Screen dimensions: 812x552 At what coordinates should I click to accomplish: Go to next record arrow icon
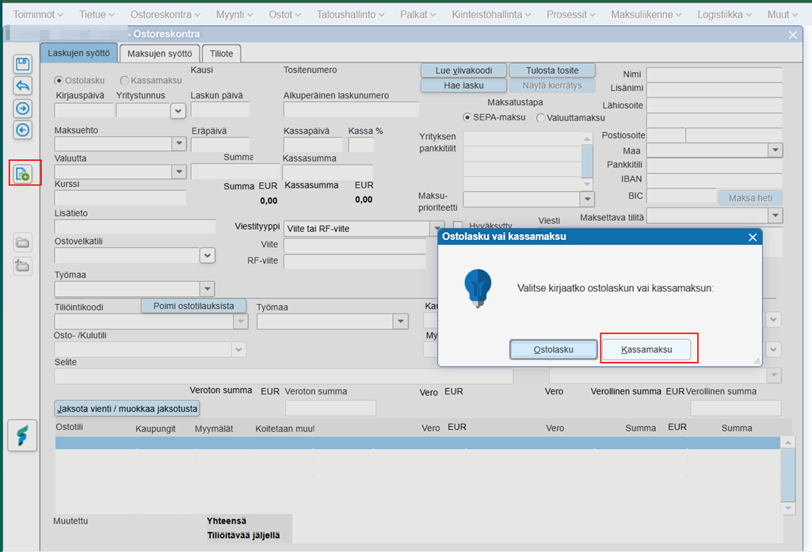point(22,108)
